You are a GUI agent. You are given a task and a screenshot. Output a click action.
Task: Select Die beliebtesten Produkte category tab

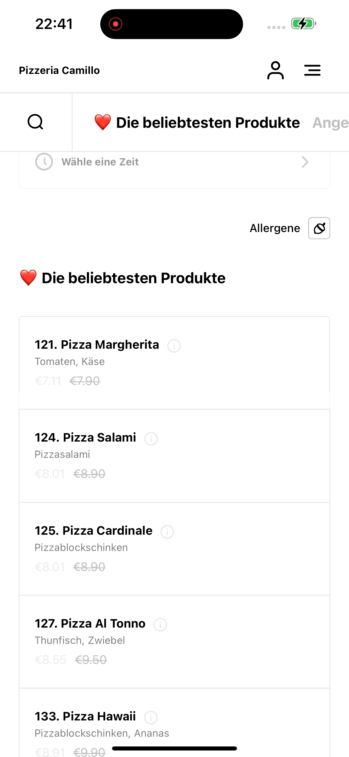[197, 123]
